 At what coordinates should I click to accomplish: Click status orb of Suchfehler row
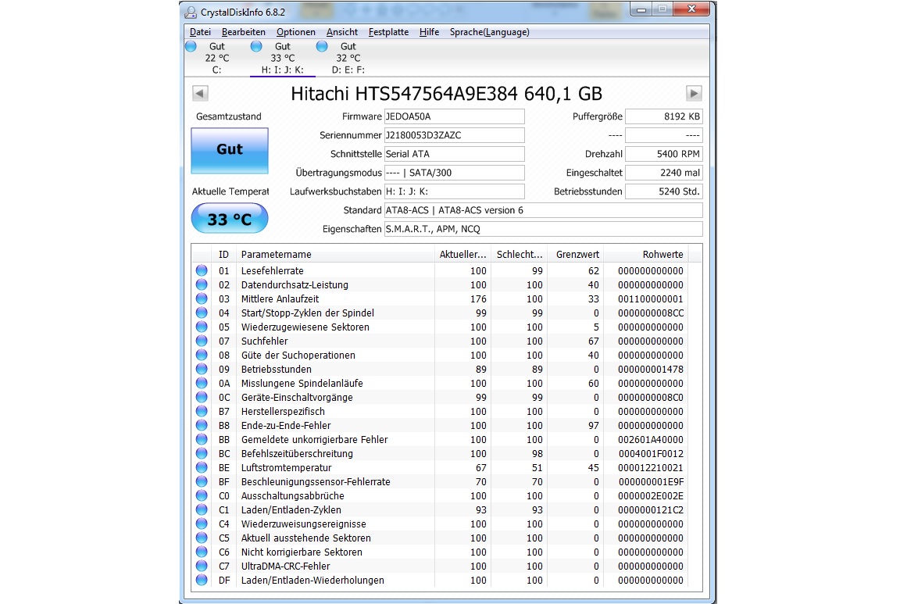(x=202, y=341)
